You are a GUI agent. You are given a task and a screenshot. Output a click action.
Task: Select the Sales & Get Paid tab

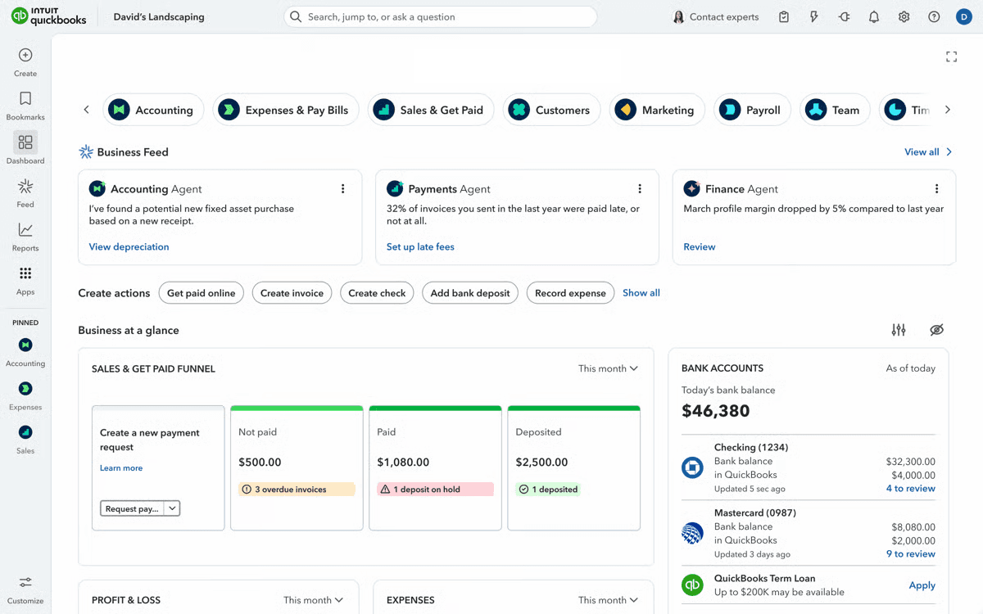(x=431, y=110)
